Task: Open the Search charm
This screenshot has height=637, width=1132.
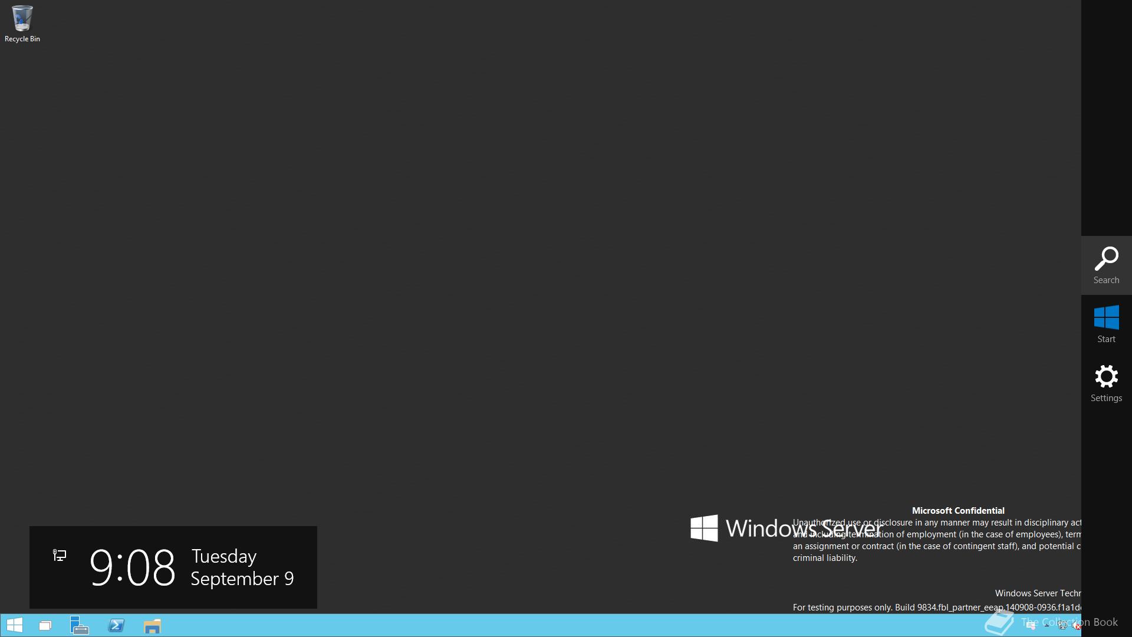Action: [x=1106, y=265]
